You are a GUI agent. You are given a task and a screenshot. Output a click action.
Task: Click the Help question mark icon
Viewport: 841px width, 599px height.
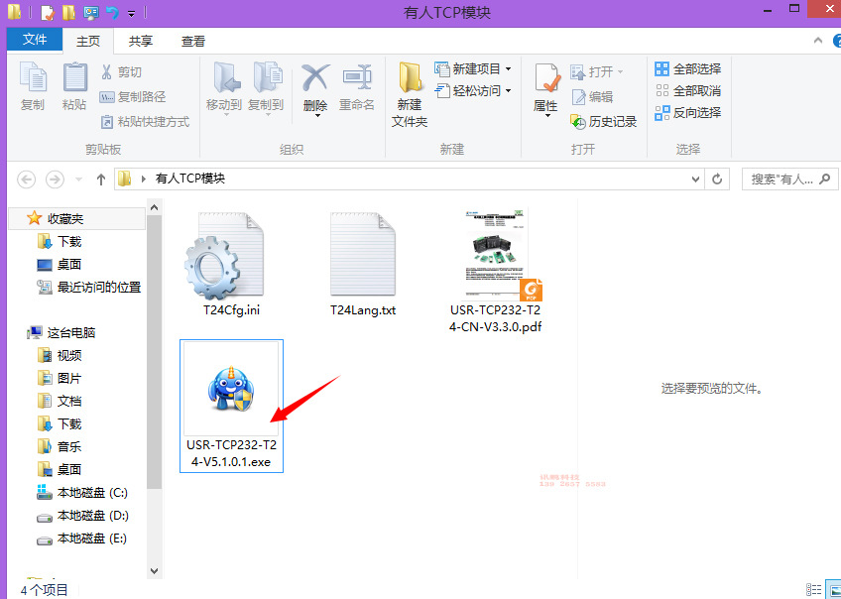coord(836,41)
